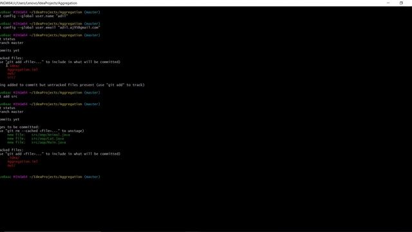Click the title bar path ending in IdeaProjects/Aggregation

click(39, 3)
